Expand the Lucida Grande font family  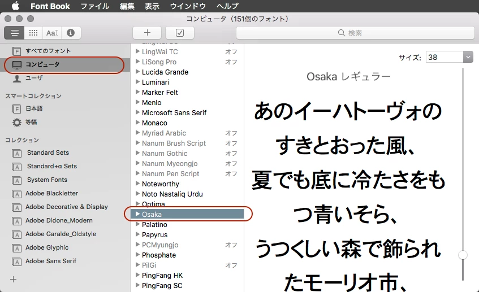point(137,72)
